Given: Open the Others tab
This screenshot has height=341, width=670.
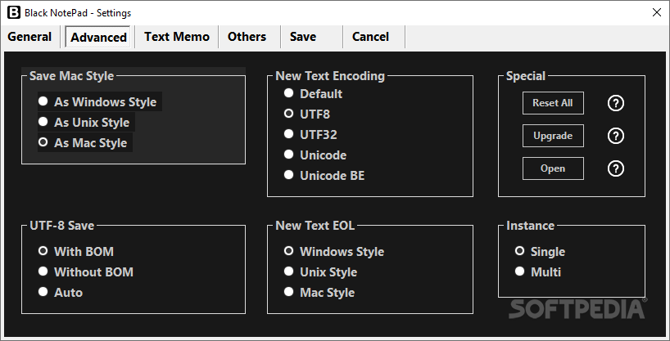Looking at the screenshot, I should click(247, 37).
